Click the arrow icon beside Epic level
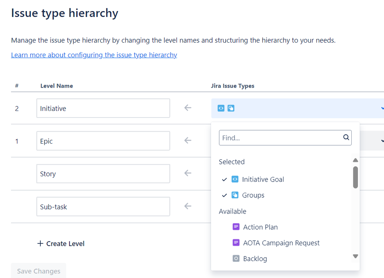The width and height of the screenshot is (384, 278). 188,141
